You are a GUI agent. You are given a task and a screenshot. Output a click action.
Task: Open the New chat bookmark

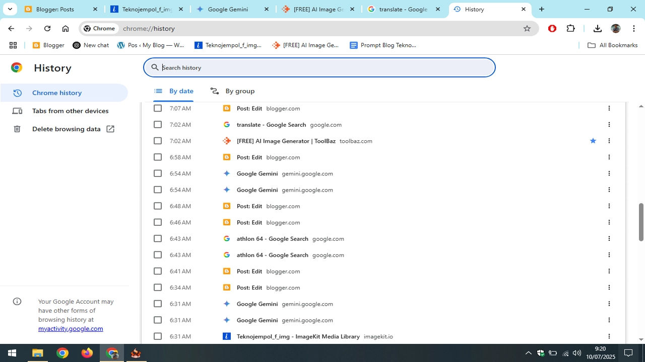pyautogui.click(x=91, y=45)
